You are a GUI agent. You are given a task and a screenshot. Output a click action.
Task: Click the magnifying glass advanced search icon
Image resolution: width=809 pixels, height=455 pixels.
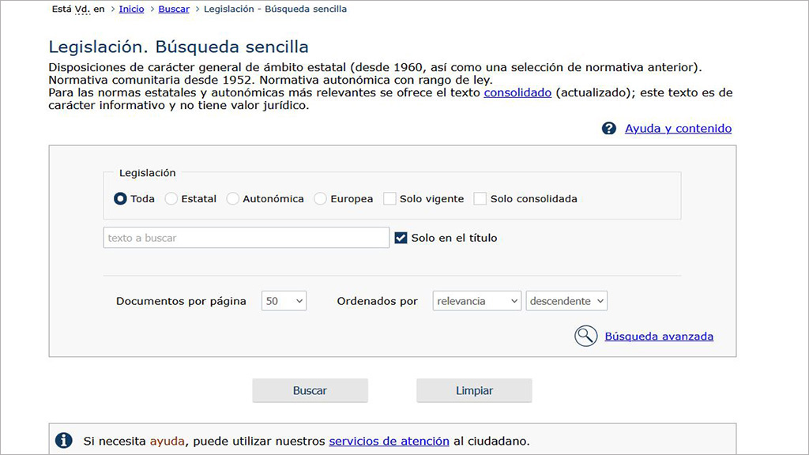(x=585, y=337)
